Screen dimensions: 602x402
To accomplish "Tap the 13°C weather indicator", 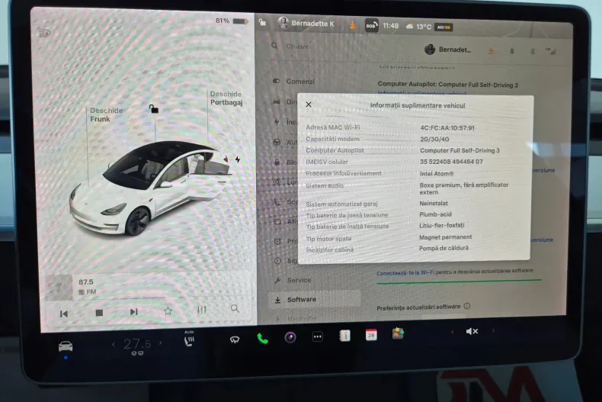I will [418, 27].
